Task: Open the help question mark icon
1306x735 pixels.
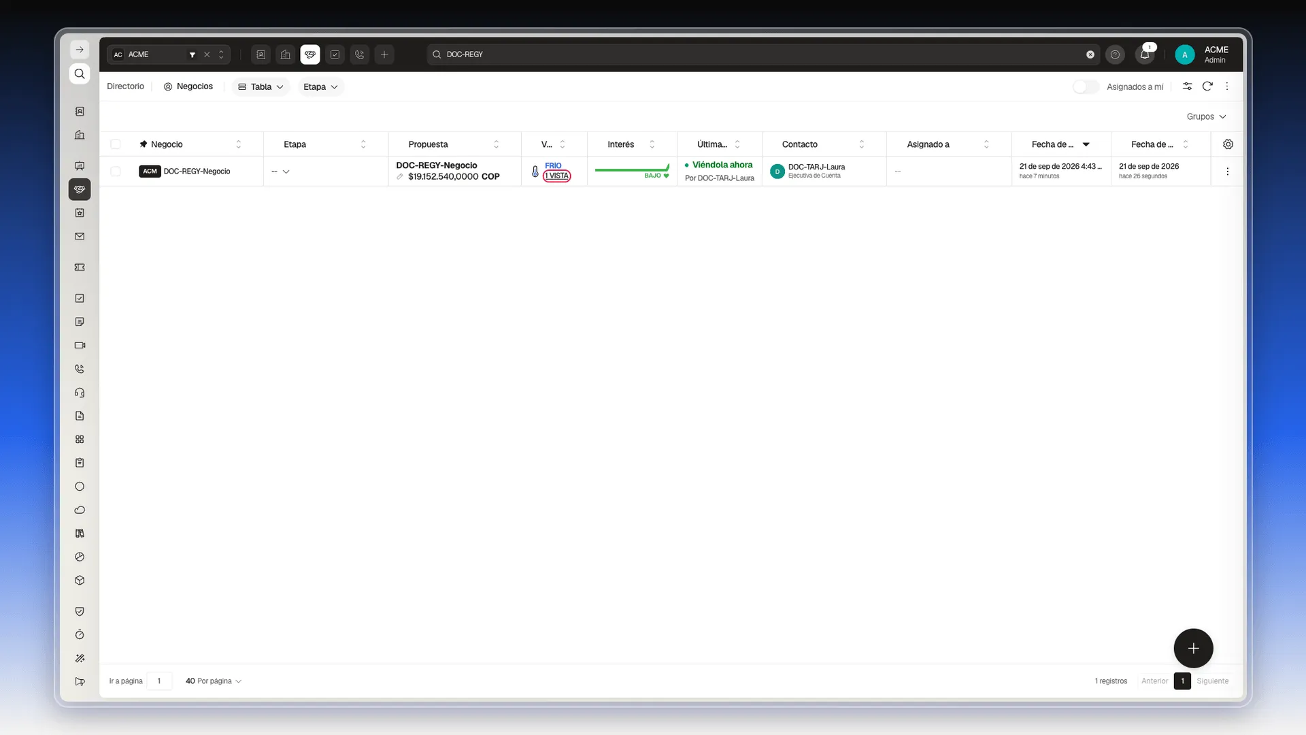Action: click(1115, 54)
